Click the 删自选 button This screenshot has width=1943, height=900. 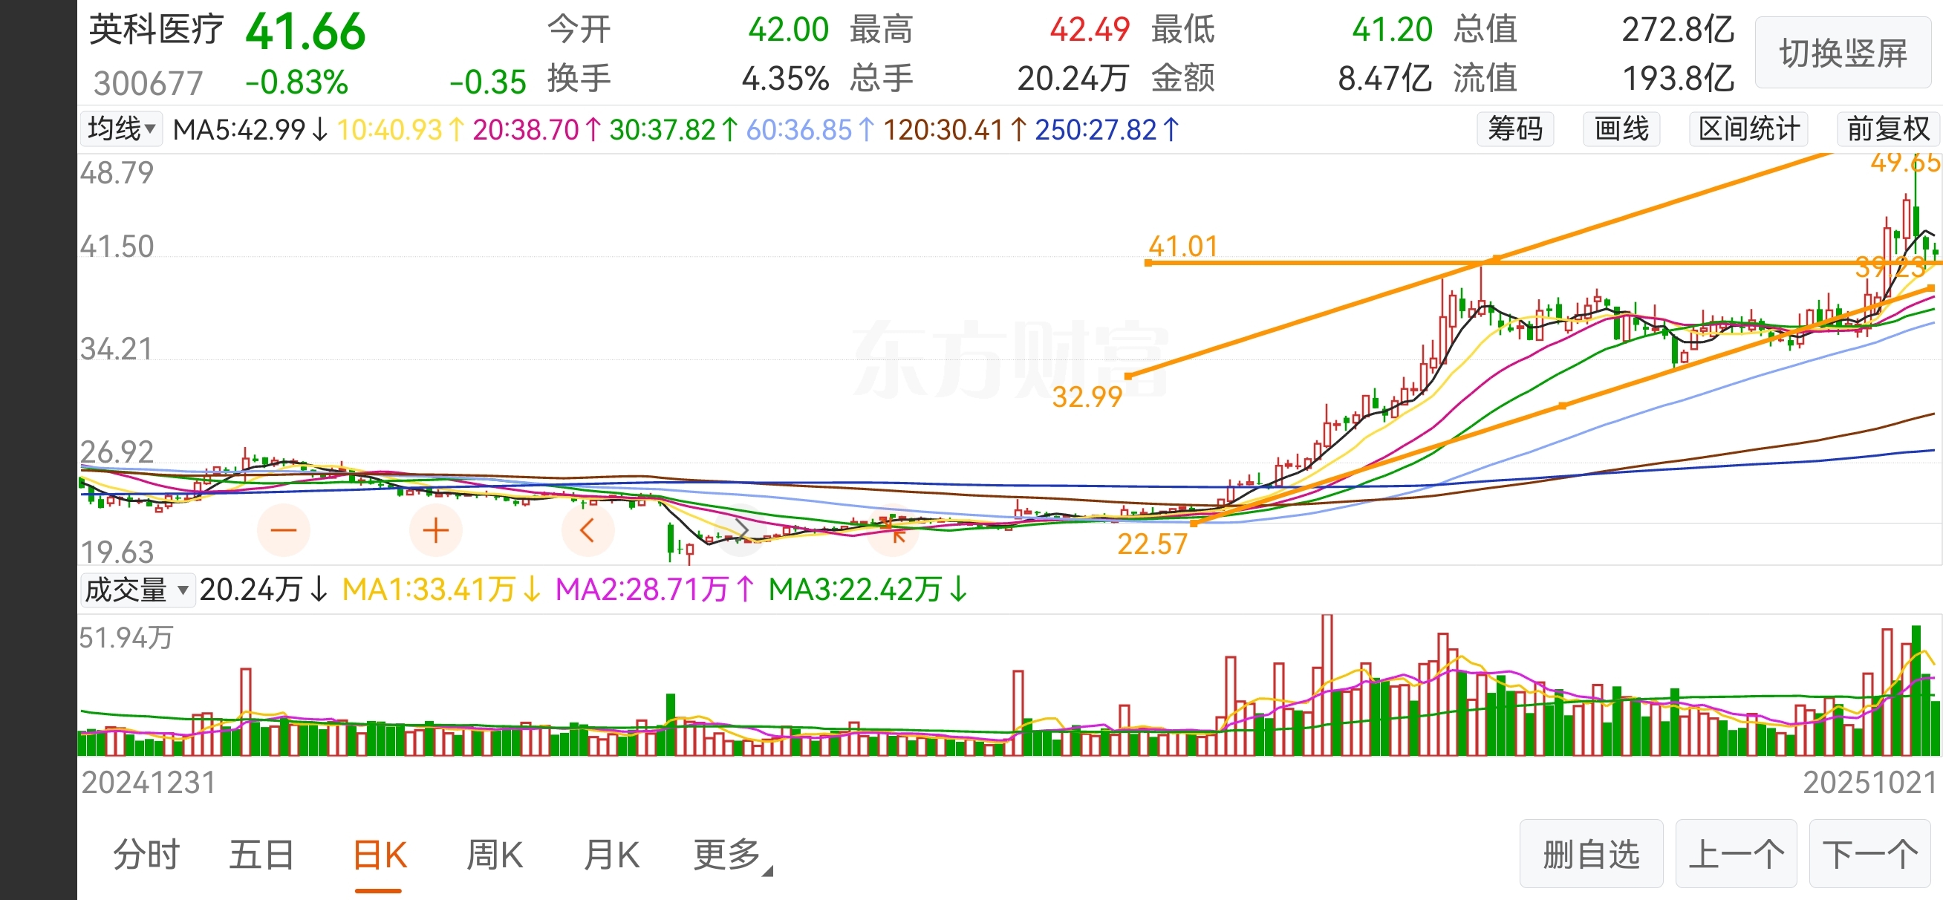[x=1591, y=855]
